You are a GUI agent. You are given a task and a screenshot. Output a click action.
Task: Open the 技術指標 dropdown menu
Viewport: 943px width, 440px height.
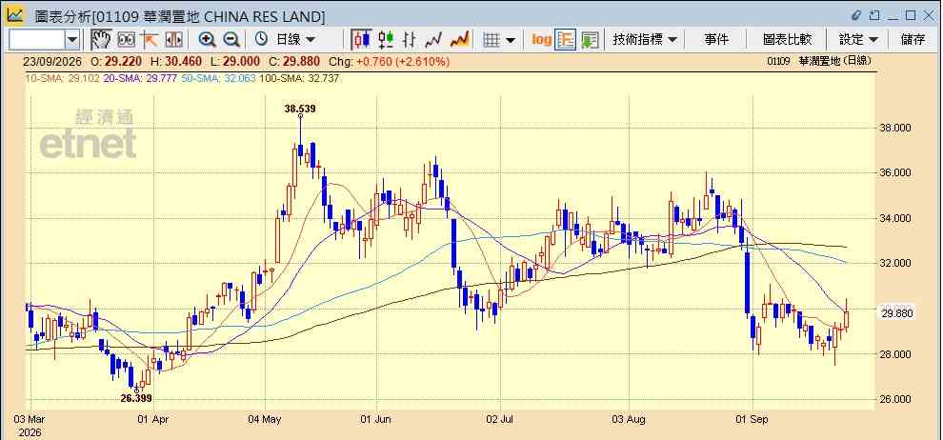click(645, 40)
